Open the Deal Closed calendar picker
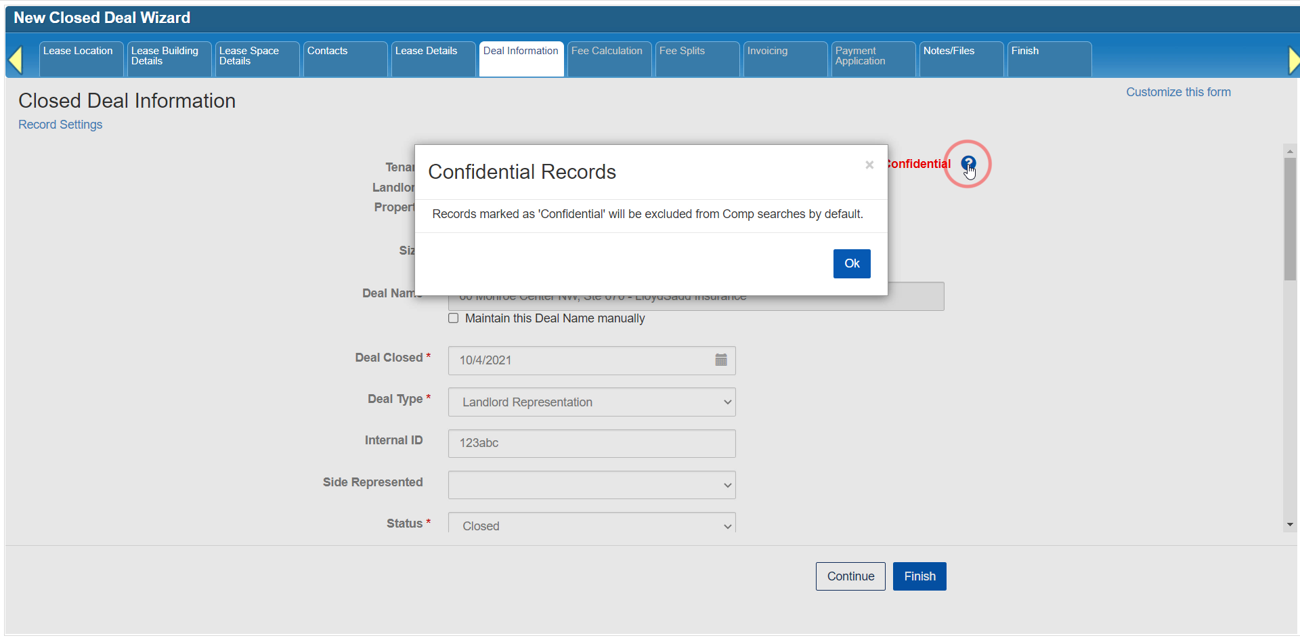The height and width of the screenshot is (638, 1300). [721, 360]
